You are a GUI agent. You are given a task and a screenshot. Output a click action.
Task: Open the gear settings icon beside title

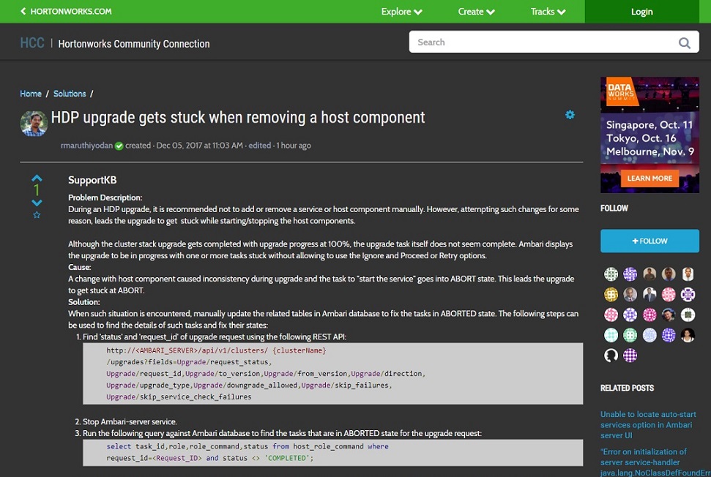tap(570, 115)
